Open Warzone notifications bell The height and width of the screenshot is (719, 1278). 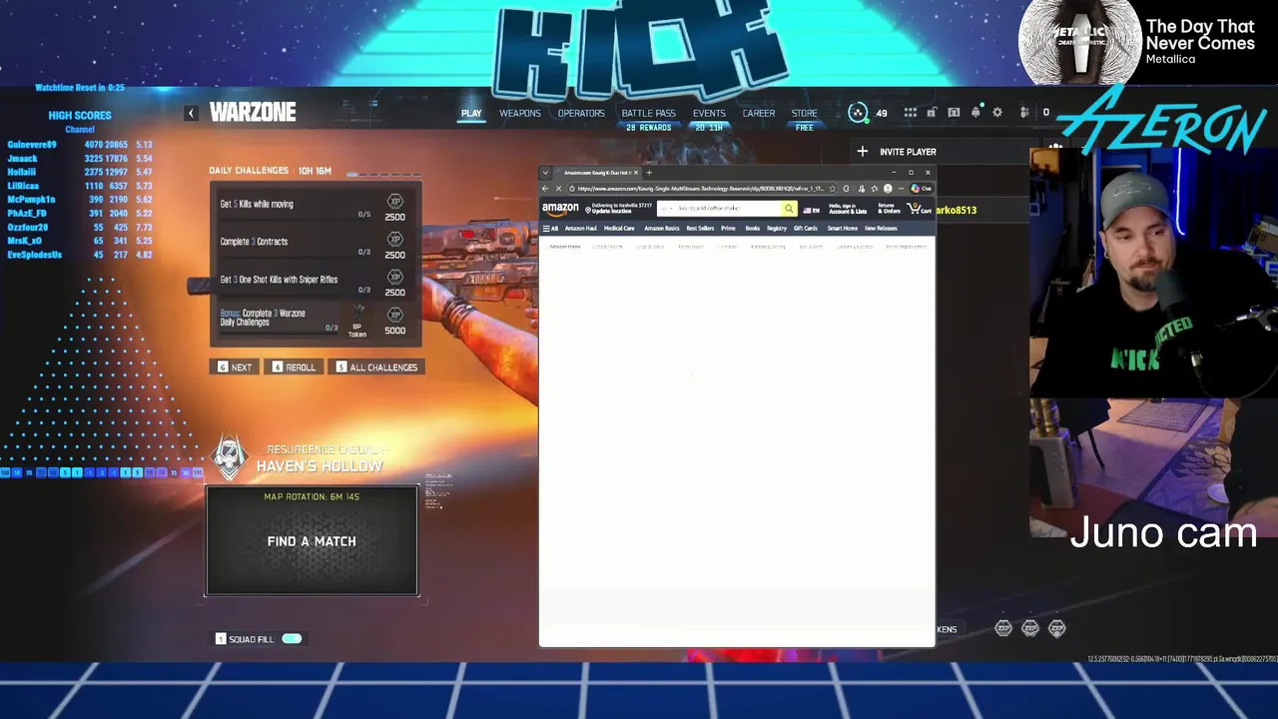976,112
